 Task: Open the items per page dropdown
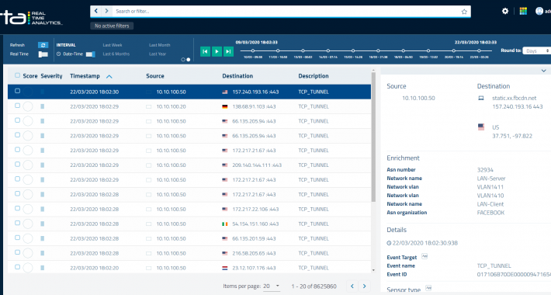[x=272, y=286]
